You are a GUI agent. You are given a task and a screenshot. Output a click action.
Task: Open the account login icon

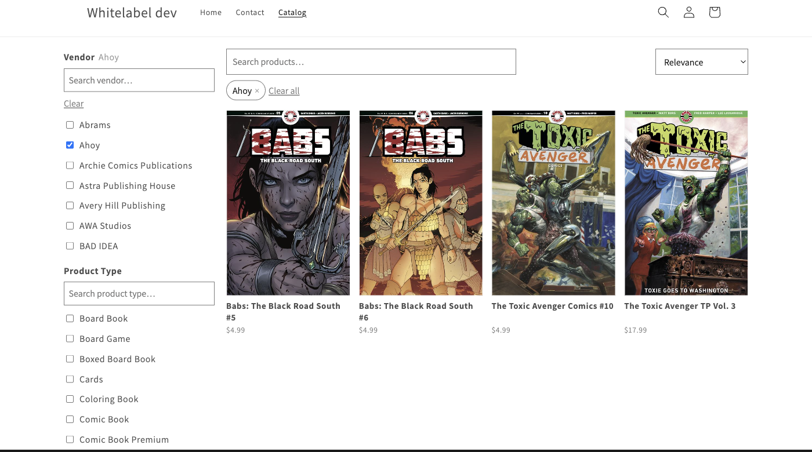(x=689, y=12)
